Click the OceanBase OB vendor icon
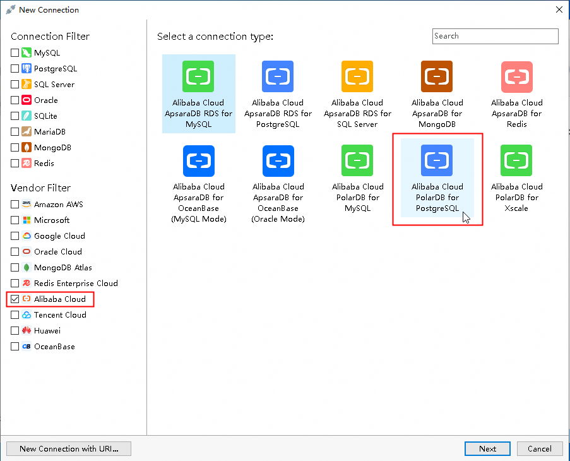 [x=27, y=347]
